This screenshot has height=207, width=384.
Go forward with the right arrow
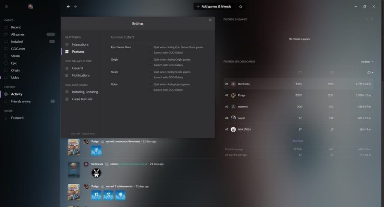coord(75,7)
